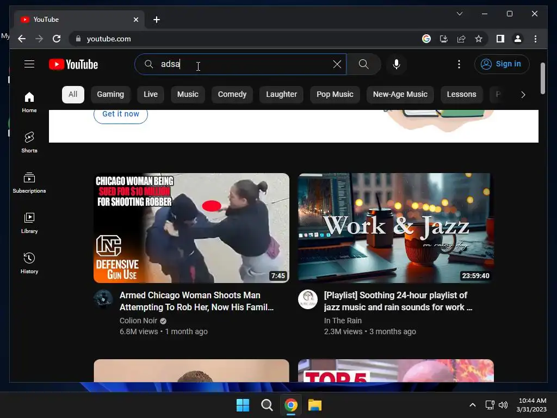Select the New-Age Music filter chip
This screenshot has width=557, height=418.
(400, 94)
